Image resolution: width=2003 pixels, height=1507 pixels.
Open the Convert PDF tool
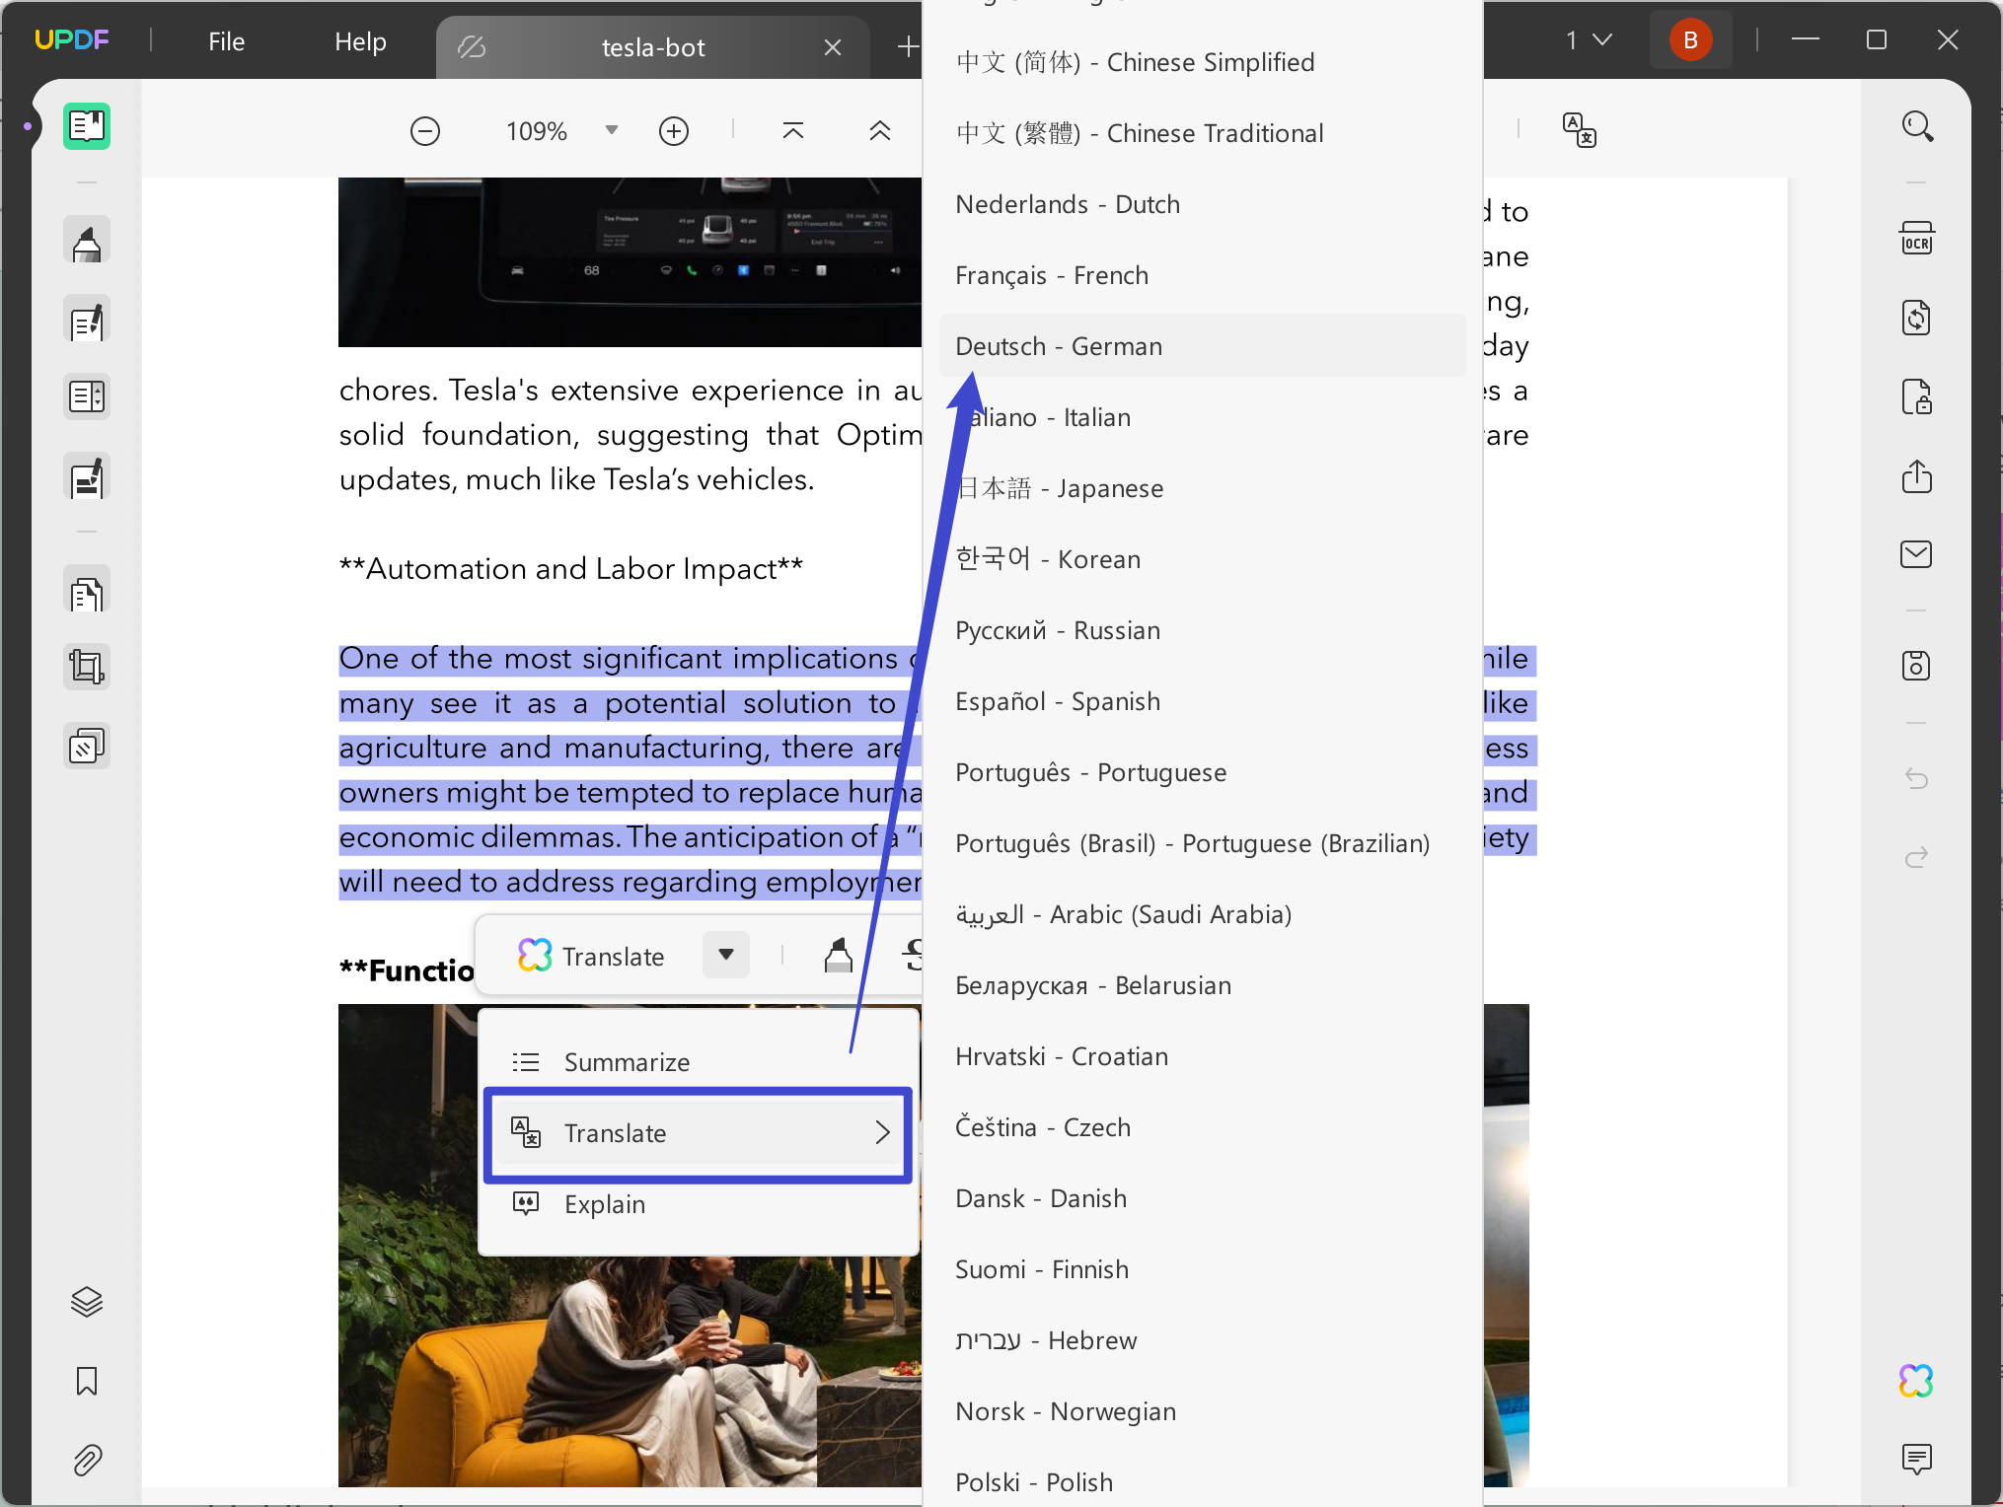point(1916,318)
